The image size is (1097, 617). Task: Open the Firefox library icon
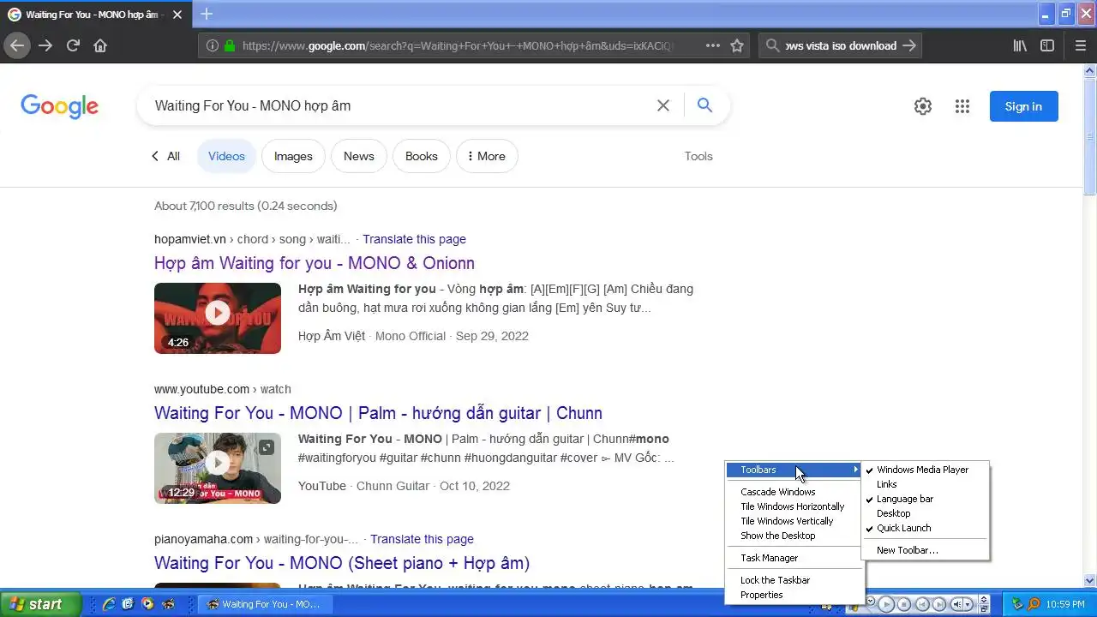click(1020, 45)
